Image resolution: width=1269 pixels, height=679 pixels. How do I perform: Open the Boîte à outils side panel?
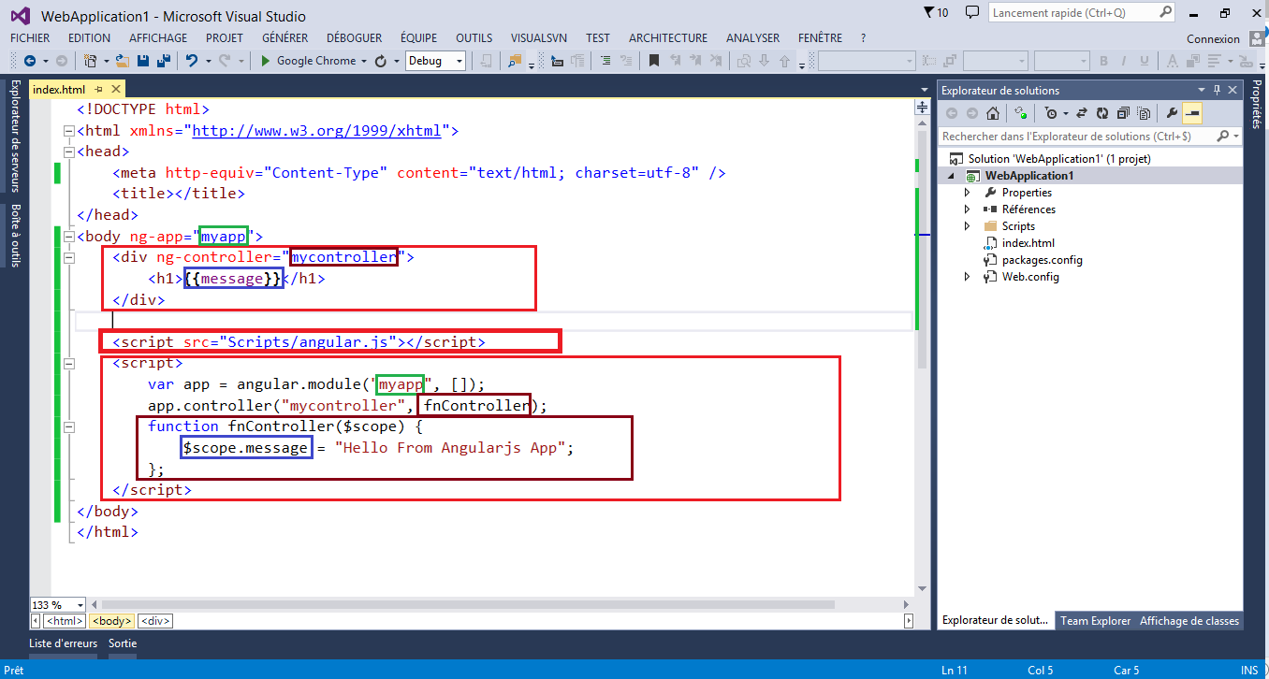click(14, 235)
